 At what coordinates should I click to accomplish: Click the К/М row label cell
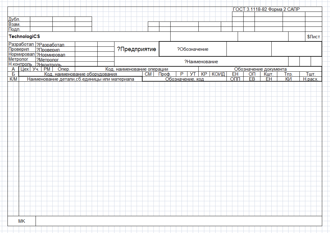pos(13,79)
